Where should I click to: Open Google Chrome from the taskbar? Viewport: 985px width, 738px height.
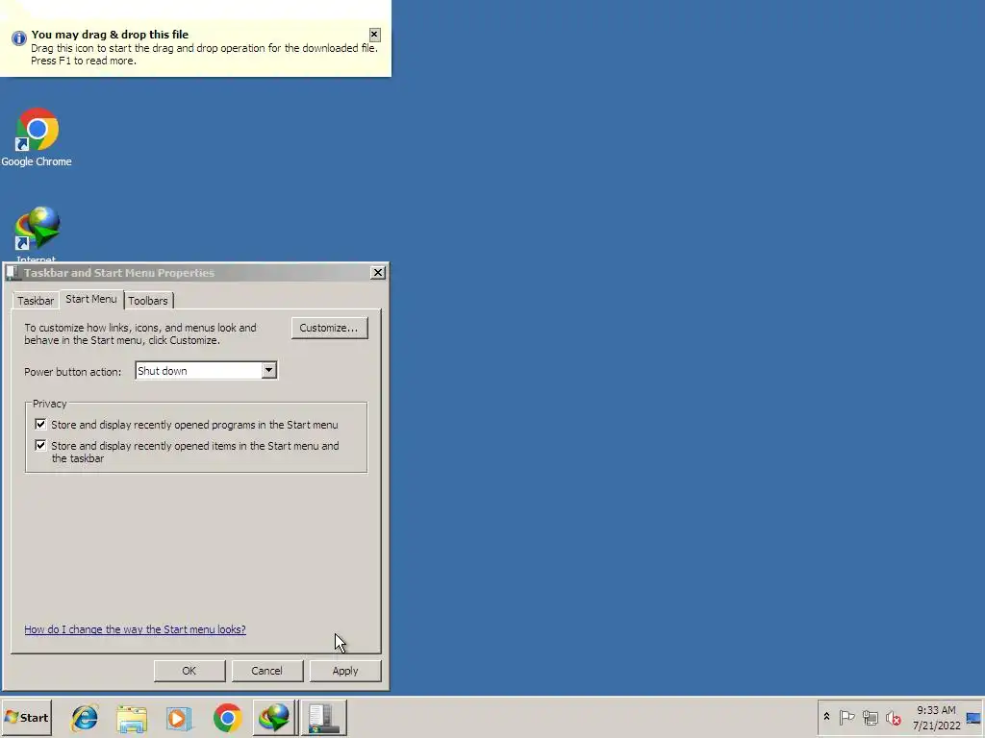tap(227, 717)
